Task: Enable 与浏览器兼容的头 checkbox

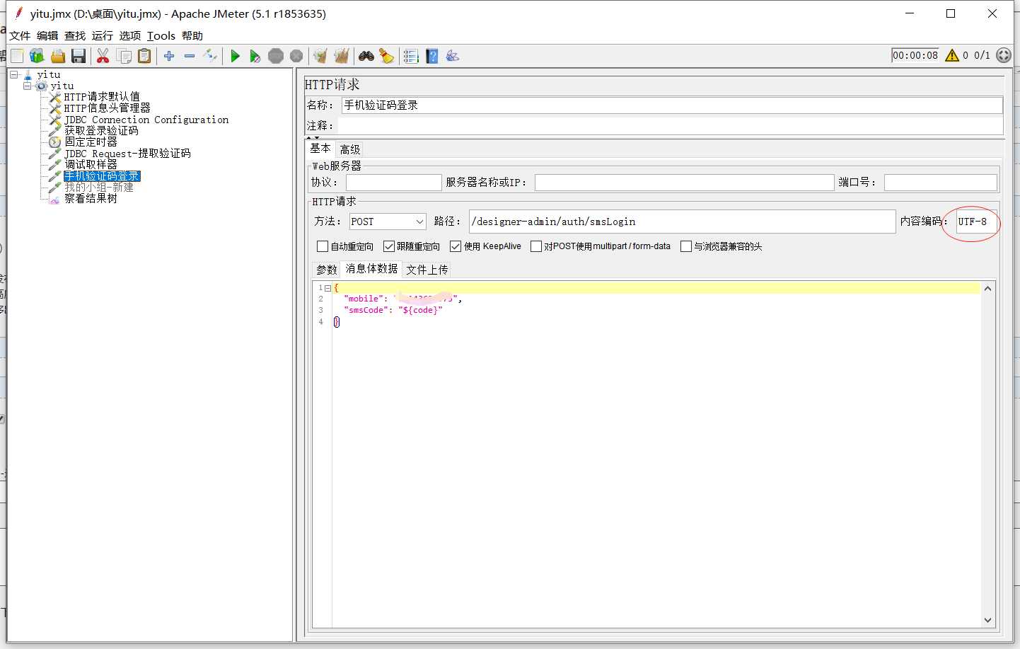Action: tap(686, 246)
